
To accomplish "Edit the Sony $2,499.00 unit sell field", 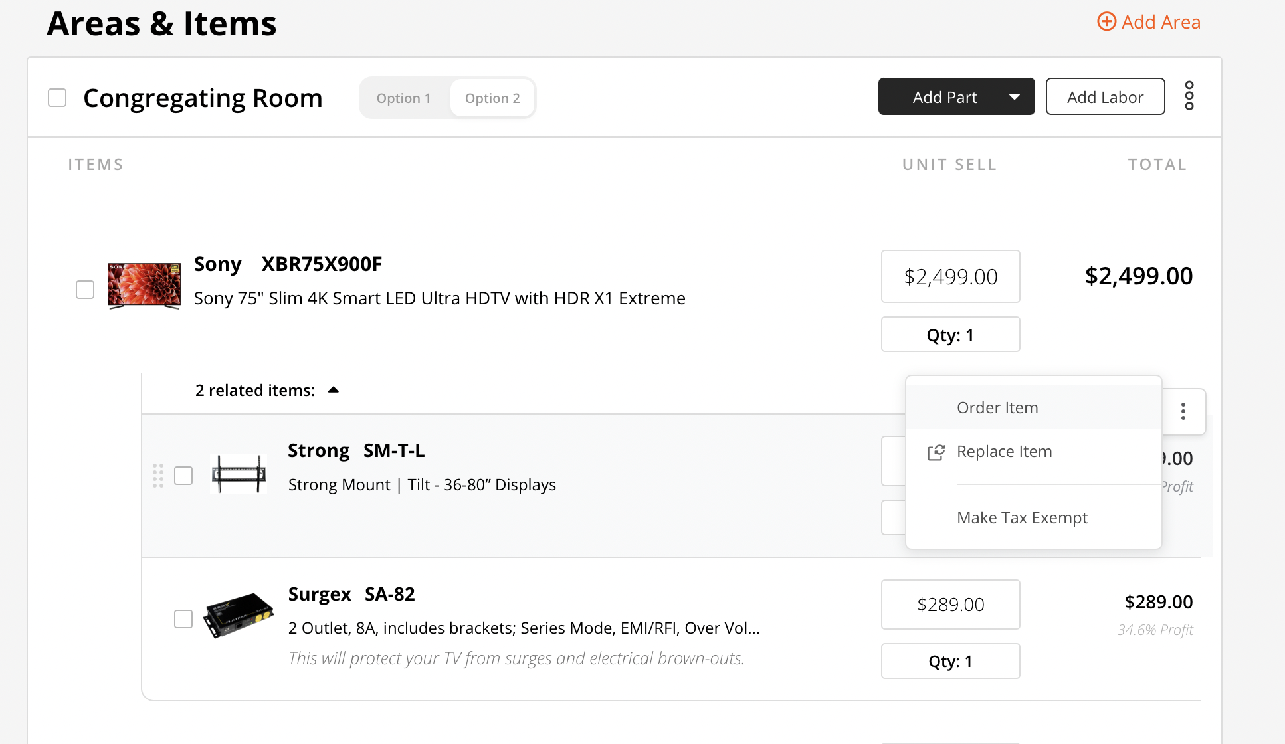I will [951, 276].
